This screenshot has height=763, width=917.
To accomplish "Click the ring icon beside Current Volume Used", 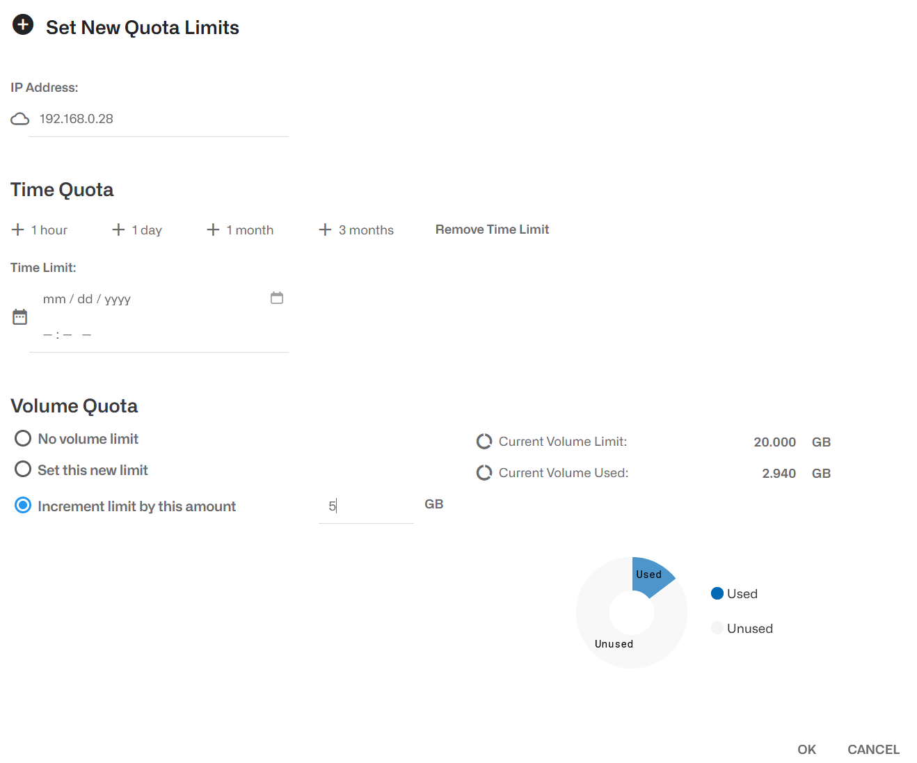I will (484, 473).
